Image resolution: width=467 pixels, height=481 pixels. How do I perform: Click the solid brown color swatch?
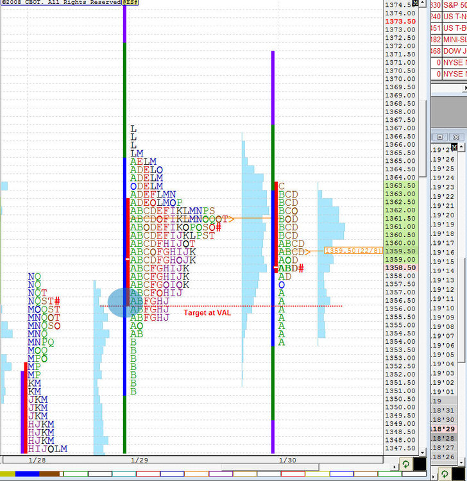pyautogui.click(x=49, y=474)
